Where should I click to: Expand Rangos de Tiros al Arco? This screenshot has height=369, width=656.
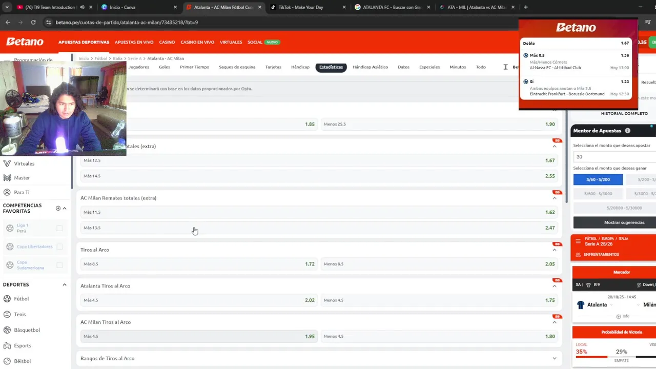click(x=555, y=358)
